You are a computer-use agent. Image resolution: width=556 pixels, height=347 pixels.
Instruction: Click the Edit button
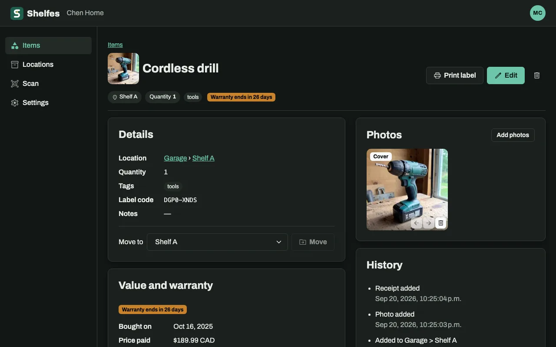(506, 75)
